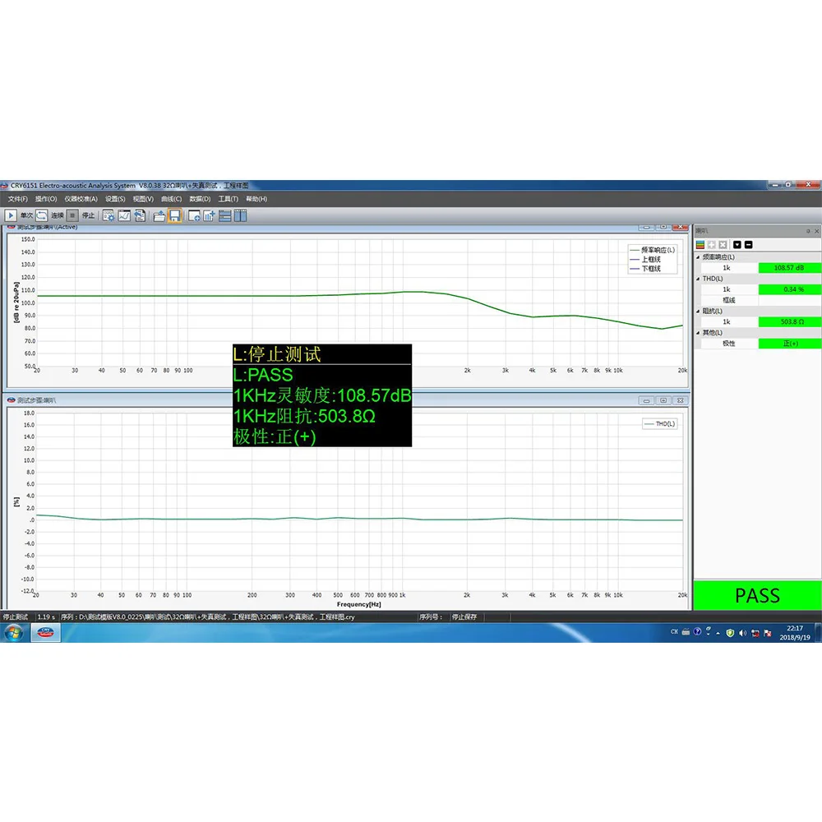Open the 曲线(C) menu
Viewport: 822px width, 822px height.
[172, 199]
